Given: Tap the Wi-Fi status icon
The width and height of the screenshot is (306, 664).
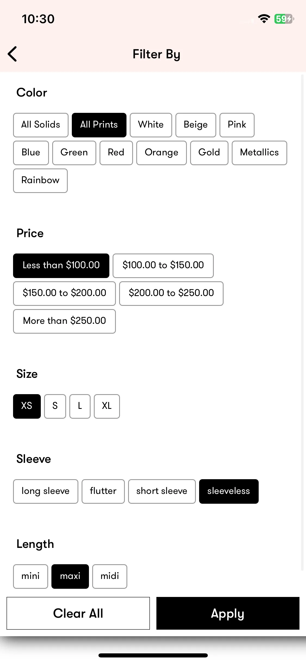Looking at the screenshot, I should click(264, 19).
